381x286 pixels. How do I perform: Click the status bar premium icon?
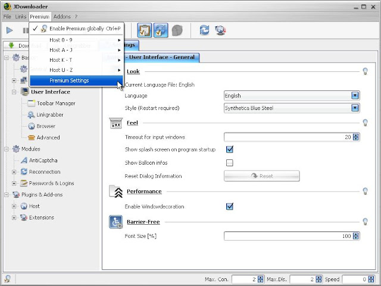click(7, 279)
